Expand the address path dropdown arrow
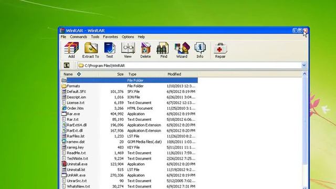 (x=304, y=65)
